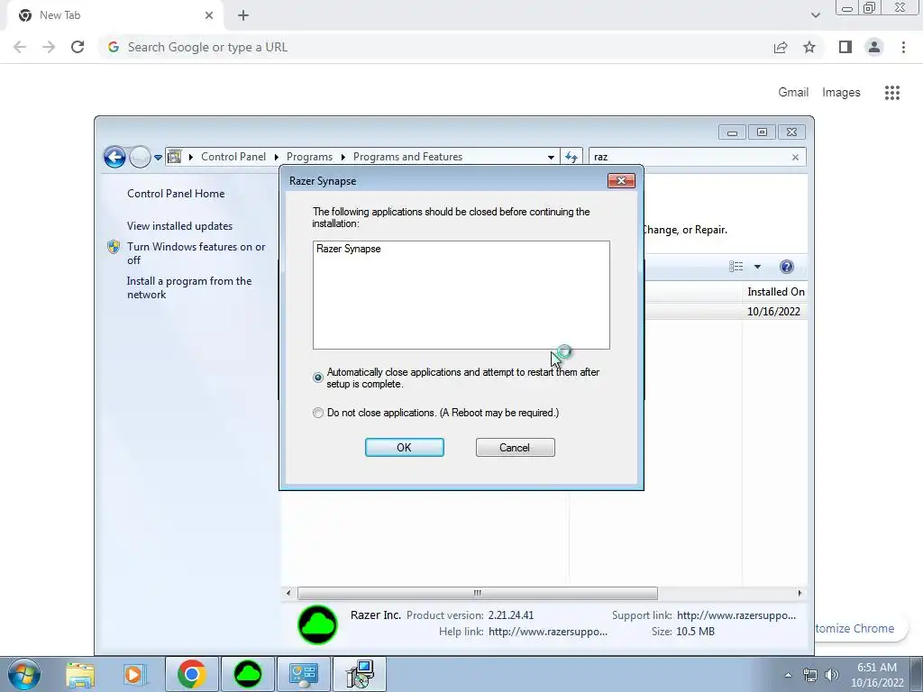Switch to Control Panel taskbar icon
Viewport: 923px width, 692px height.
tap(304, 674)
